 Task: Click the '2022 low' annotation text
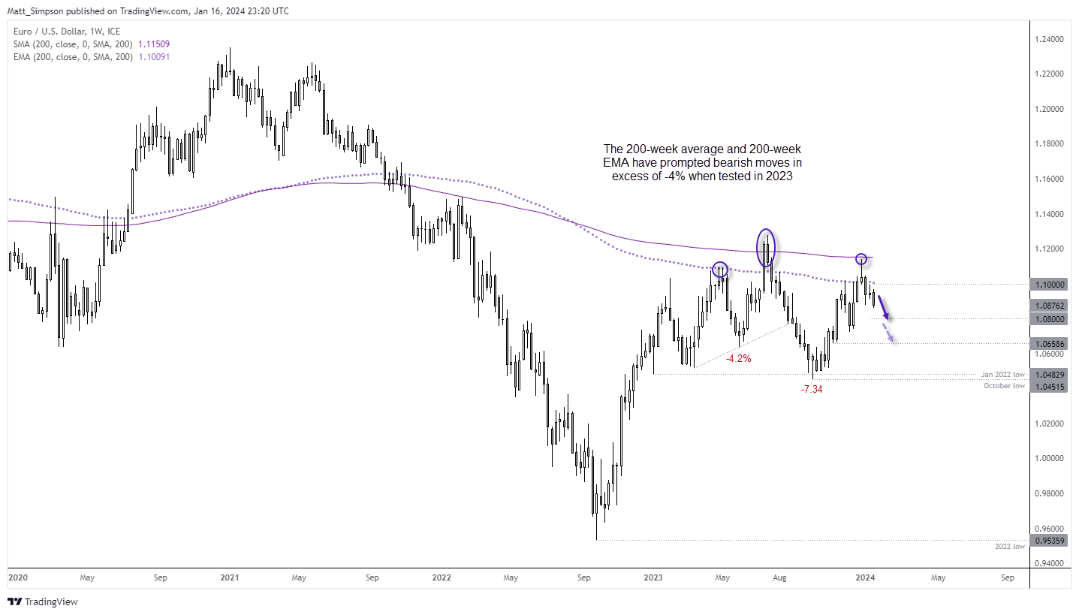(x=1010, y=546)
